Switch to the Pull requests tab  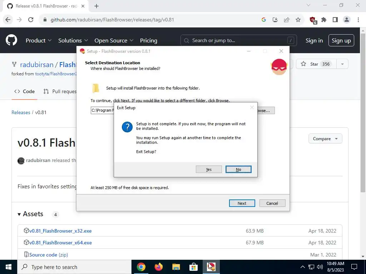pos(60,91)
